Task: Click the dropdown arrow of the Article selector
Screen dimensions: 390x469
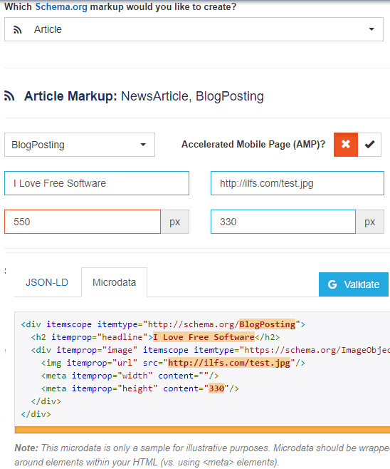Action: [x=371, y=29]
